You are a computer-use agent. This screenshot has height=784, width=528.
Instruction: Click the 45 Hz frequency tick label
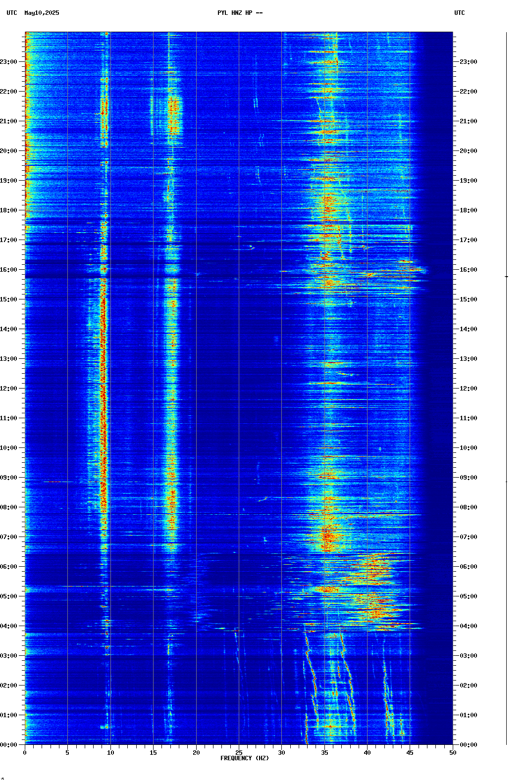point(410,753)
